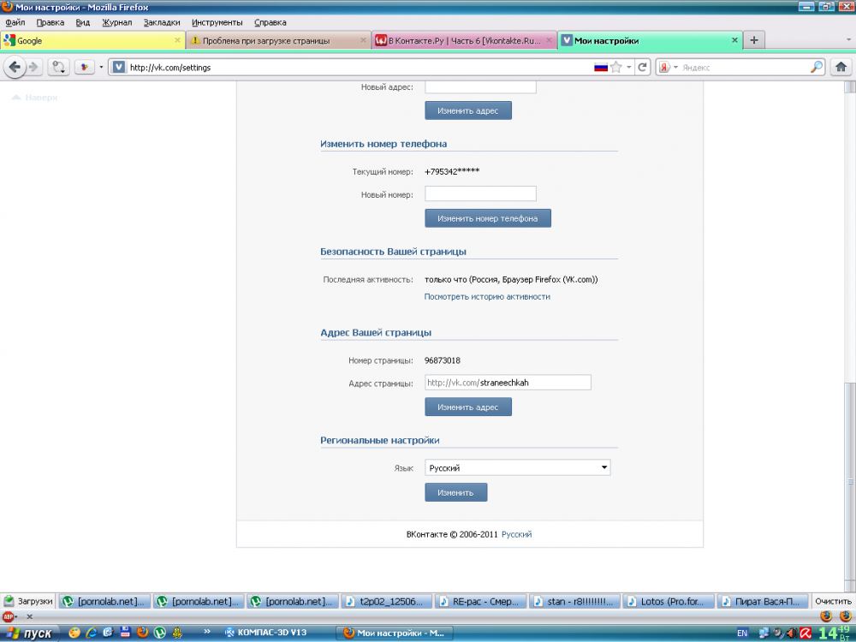The height and width of the screenshot is (642, 856).
Task: Click Изменить номер телефона button
Action: 488,218
